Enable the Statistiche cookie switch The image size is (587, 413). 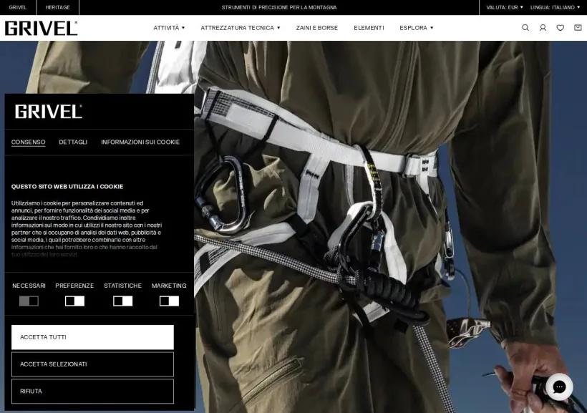pos(123,301)
